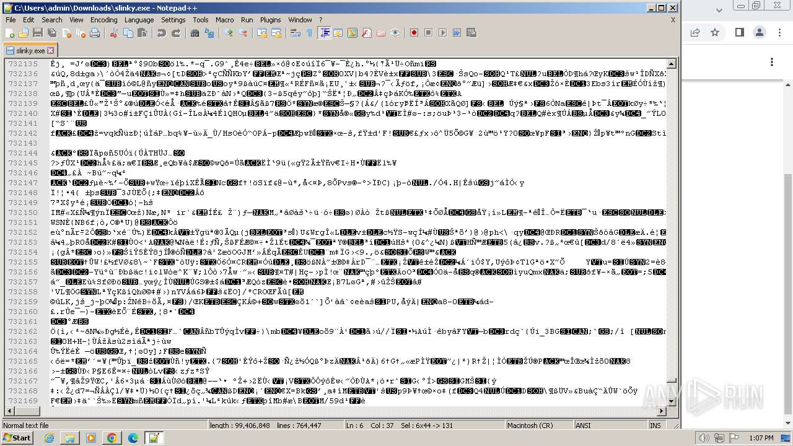793x446 pixels.
Task: Open the Plugins menu
Action: click(x=270, y=20)
